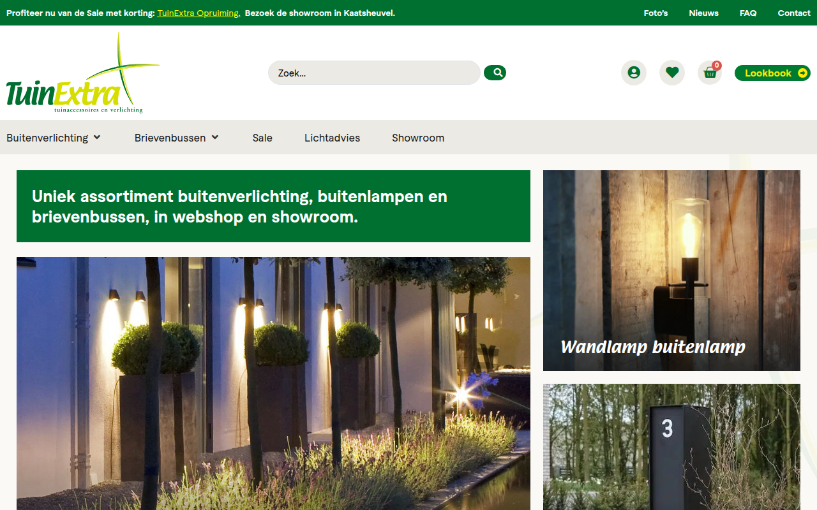
Task: Click the green 'Uniek assortiment buitenverlichting' headline banner
Action: 273,206
